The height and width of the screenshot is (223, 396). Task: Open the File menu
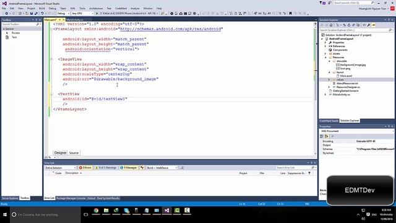pyautogui.click(x=4, y=8)
